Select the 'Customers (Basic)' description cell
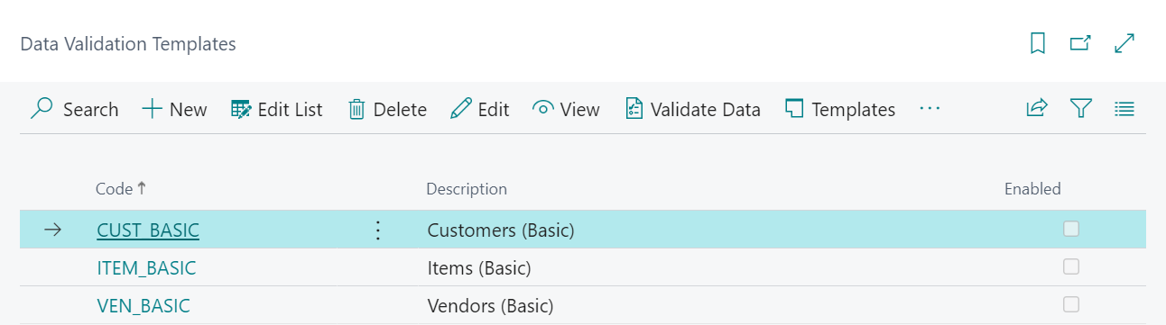The image size is (1166, 325). (x=501, y=230)
